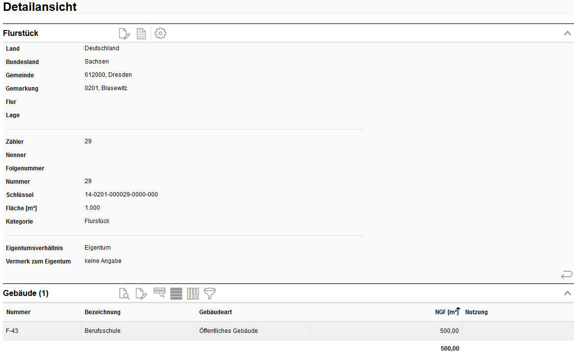Click the Gebäudeart column header
The width and height of the screenshot is (574, 356).
(216, 312)
